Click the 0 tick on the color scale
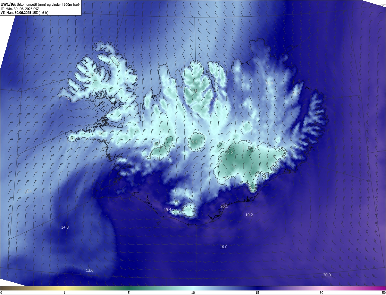The width and height of the screenshot is (386, 295). point(1,293)
